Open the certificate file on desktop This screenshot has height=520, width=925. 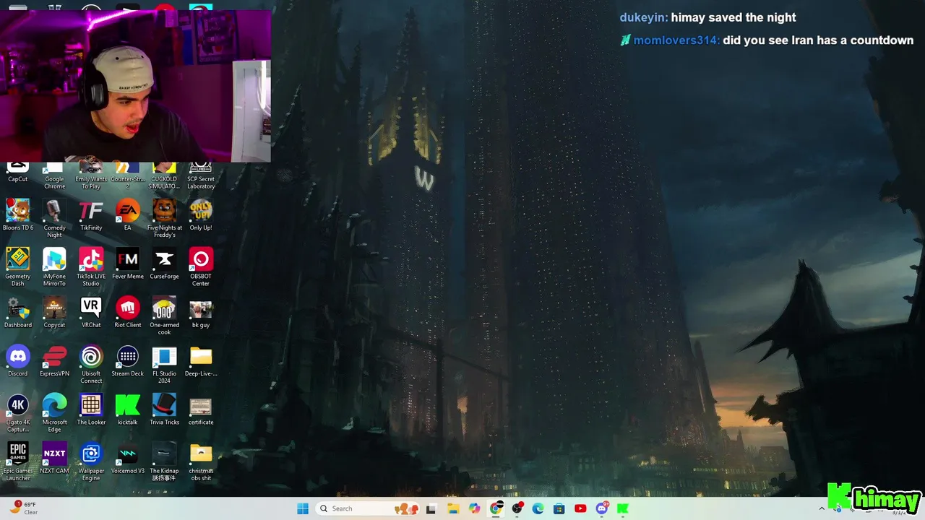tap(201, 409)
